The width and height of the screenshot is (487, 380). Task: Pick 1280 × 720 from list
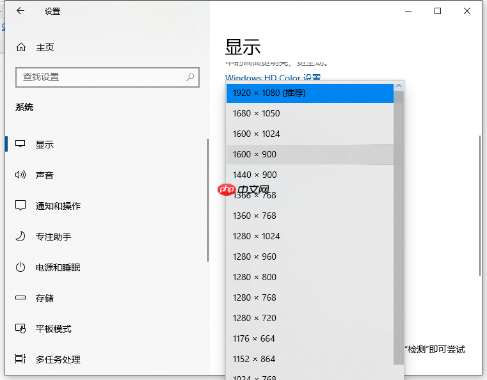[310, 318]
